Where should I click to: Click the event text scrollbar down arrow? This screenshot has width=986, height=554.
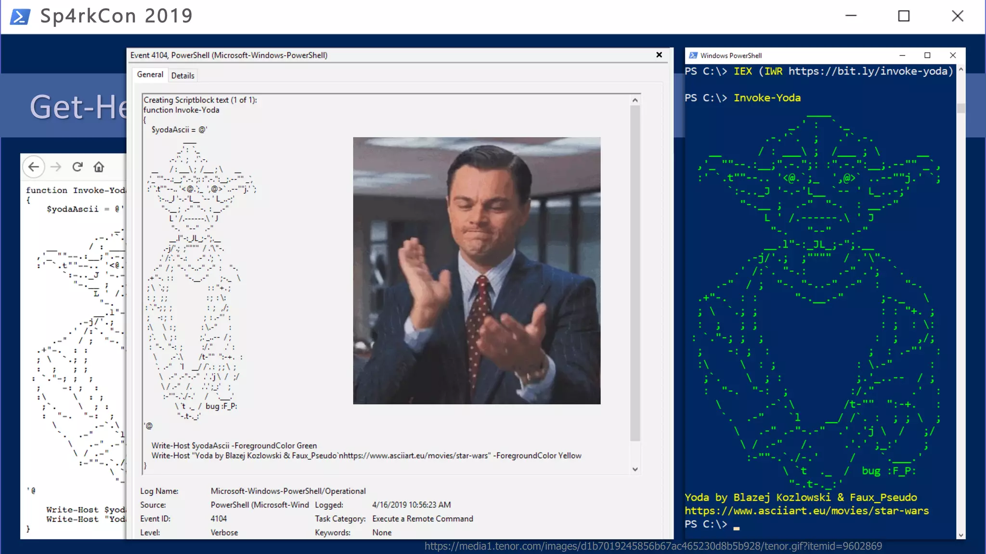[x=635, y=469]
